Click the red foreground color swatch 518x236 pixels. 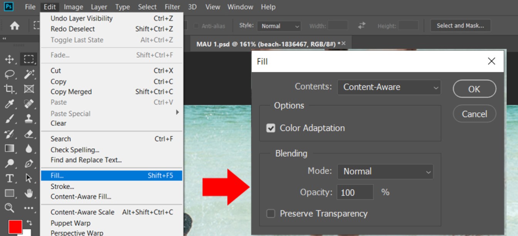15,227
